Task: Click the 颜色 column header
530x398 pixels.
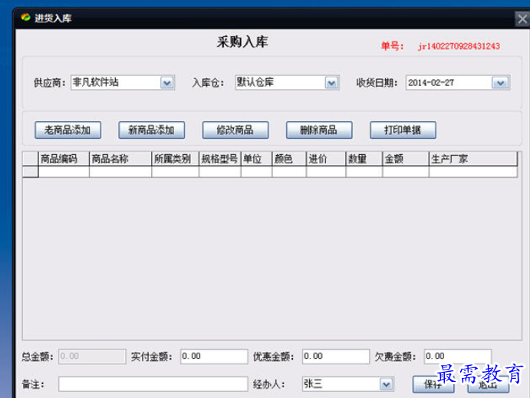Action: (289, 159)
